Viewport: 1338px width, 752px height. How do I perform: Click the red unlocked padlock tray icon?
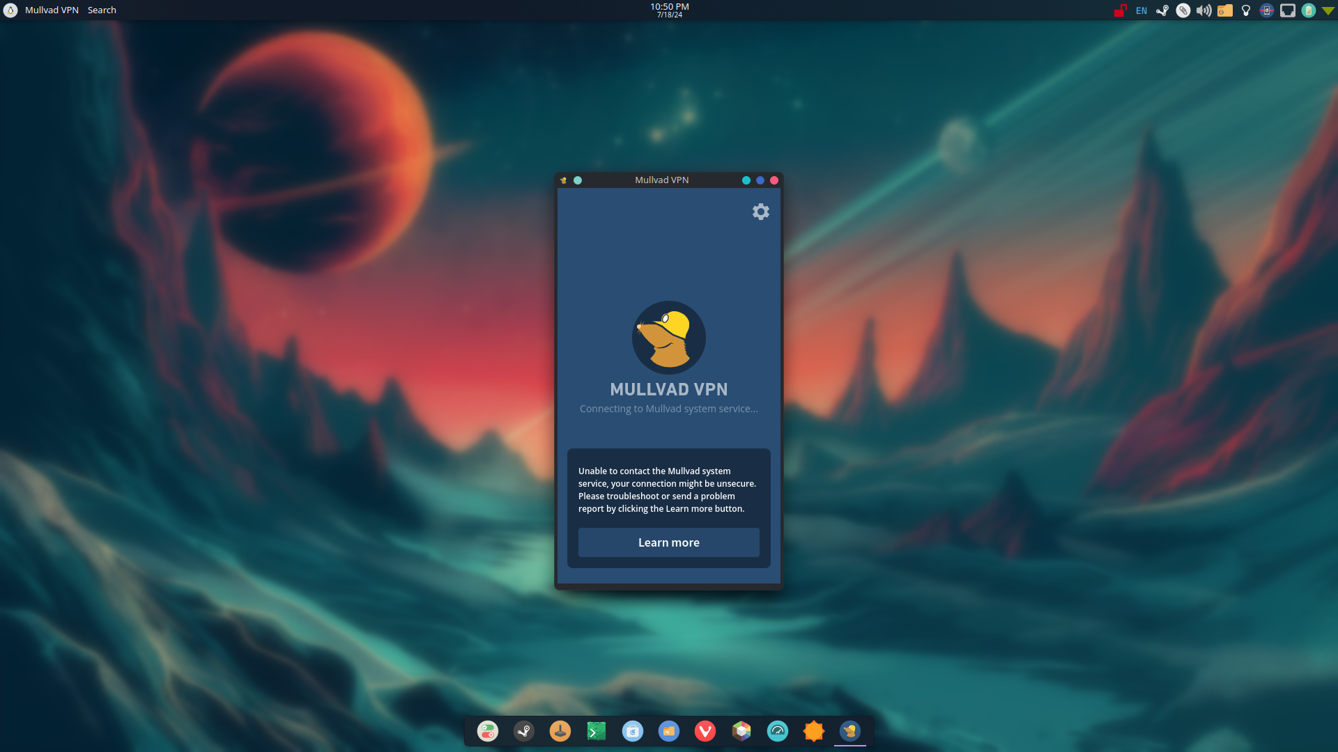[1120, 10]
